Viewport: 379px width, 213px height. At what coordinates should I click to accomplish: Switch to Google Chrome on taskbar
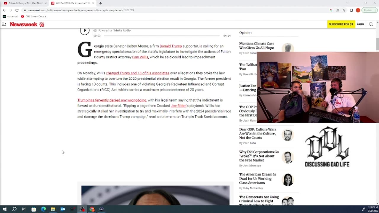(92, 209)
